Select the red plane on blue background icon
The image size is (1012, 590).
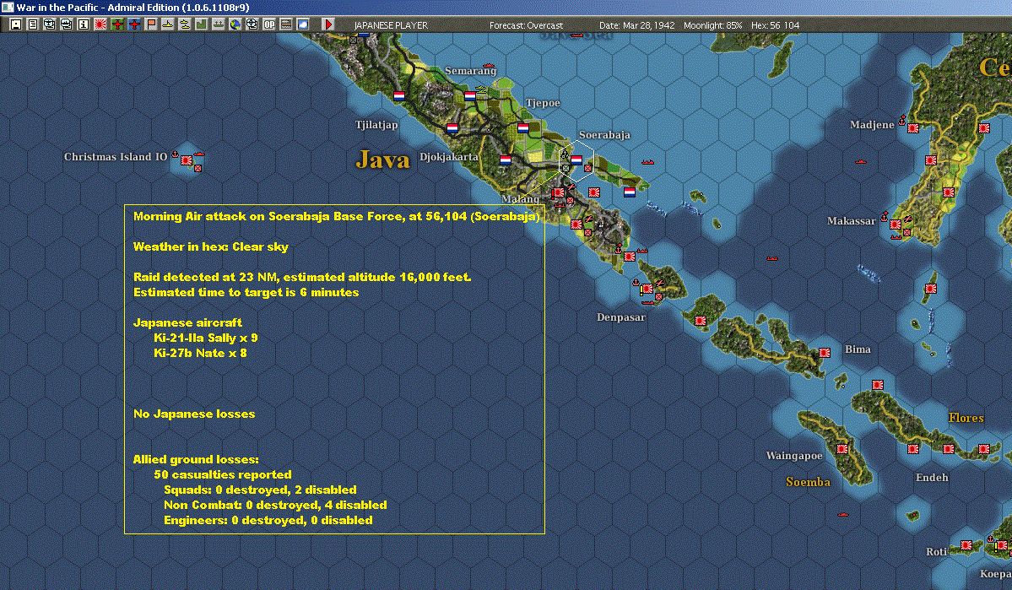[133, 24]
